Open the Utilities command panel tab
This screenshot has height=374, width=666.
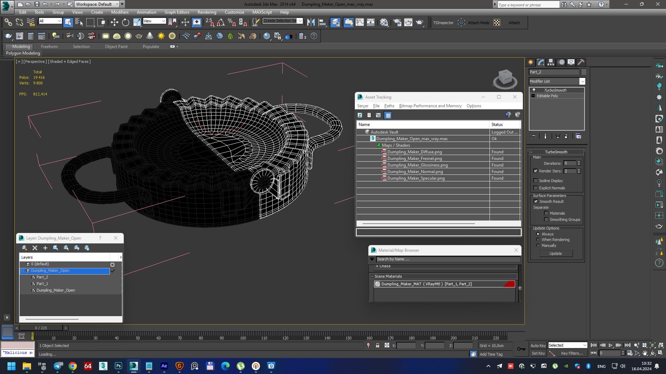(x=581, y=62)
